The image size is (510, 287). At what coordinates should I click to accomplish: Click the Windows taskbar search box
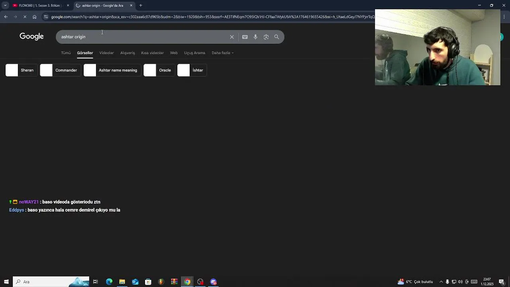[51, 282]
